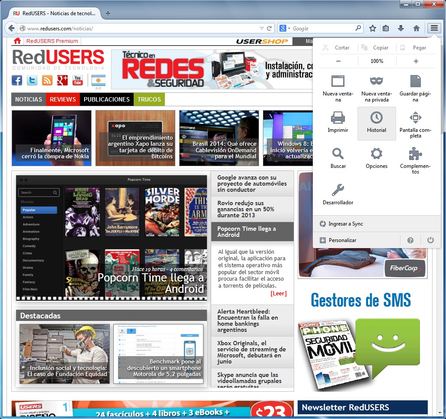Click RedUSERS Premium link

point(52,41)
